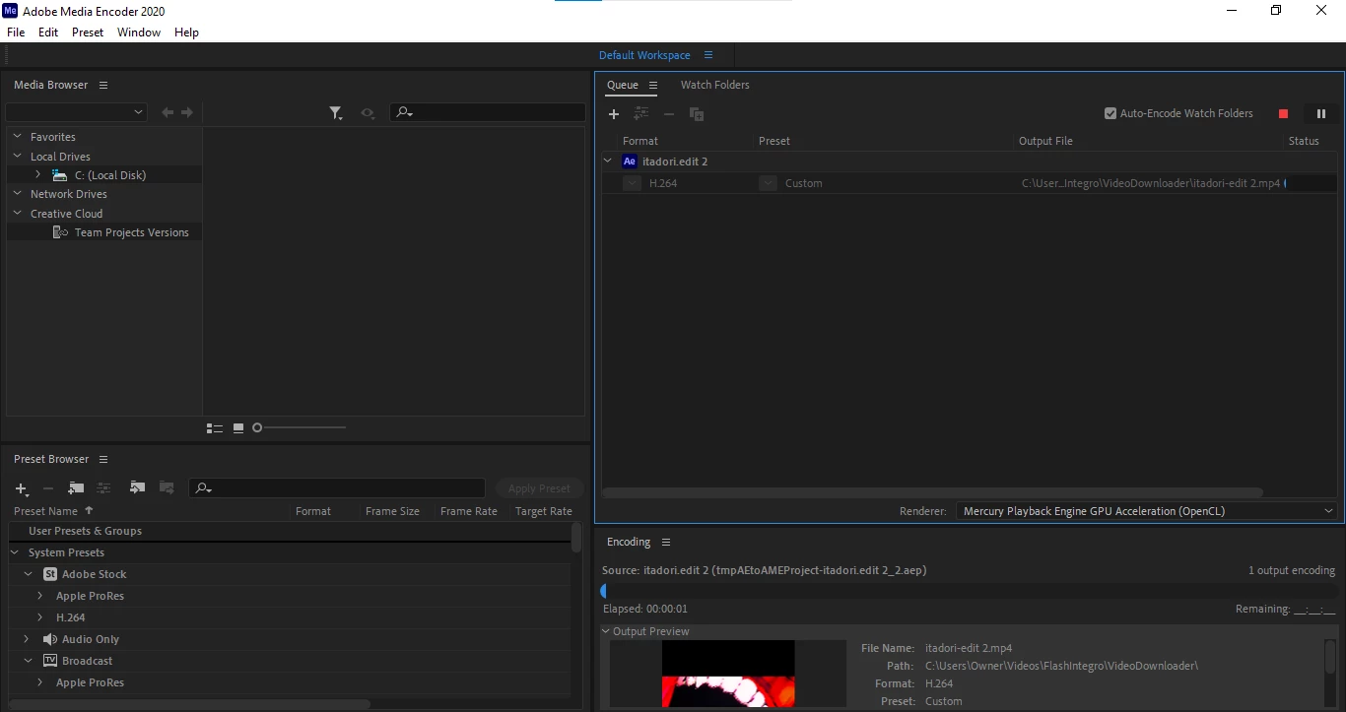Open the Help menu
The height and width of the screenshot is (712, 1346).
point(186,32)
